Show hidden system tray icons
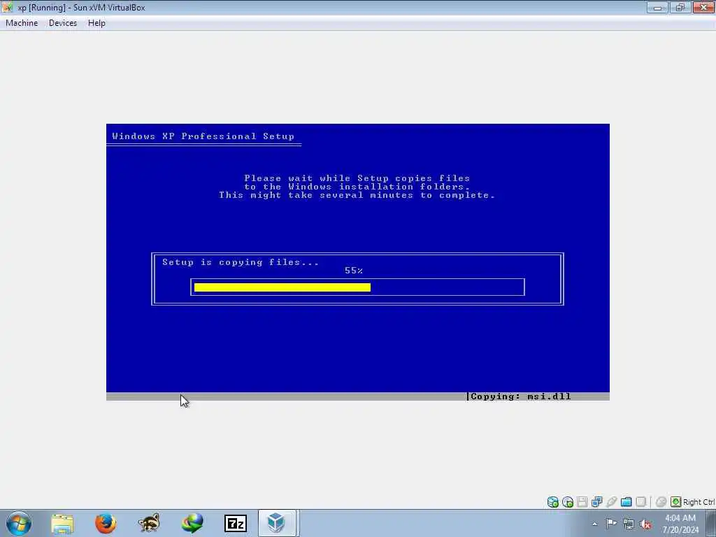Image resolution: width=716 pixels, height=537 pixels. (594, 524)
